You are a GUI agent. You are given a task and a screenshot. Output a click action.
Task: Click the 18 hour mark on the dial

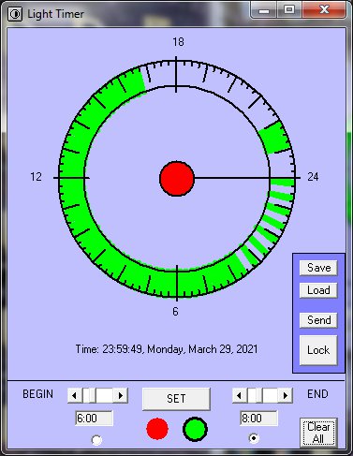point(178,42)
